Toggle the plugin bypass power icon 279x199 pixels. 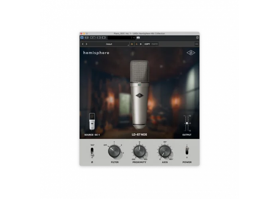tap(82, 37)
